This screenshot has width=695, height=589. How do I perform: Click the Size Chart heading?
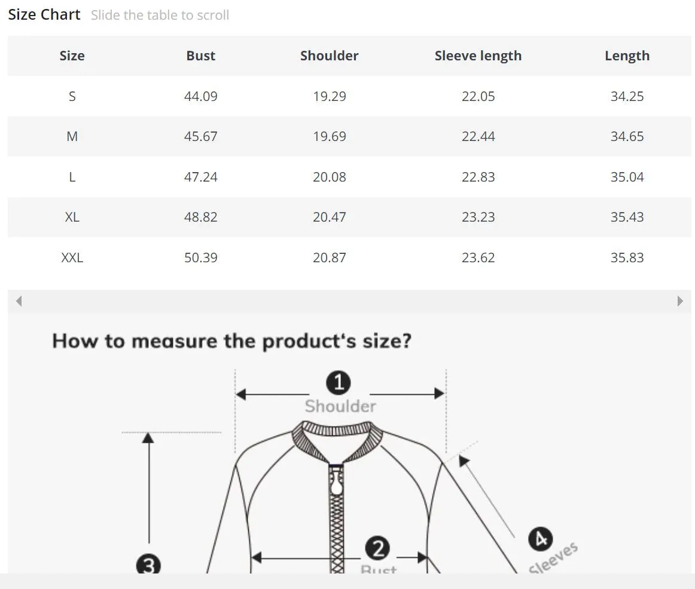(x=44, y=14)
